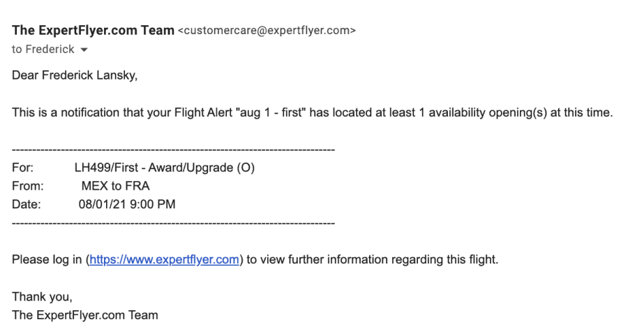Click the 'For:' field label
The height and width of the screenshot is (336, 628).
click(x=22, y=167)
